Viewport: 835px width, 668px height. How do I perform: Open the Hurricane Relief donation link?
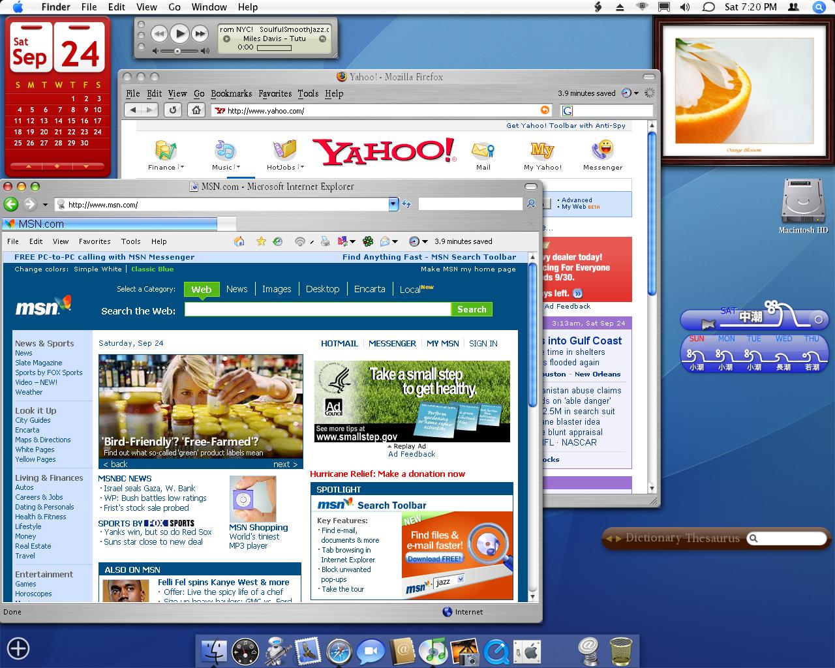(387, 474)
